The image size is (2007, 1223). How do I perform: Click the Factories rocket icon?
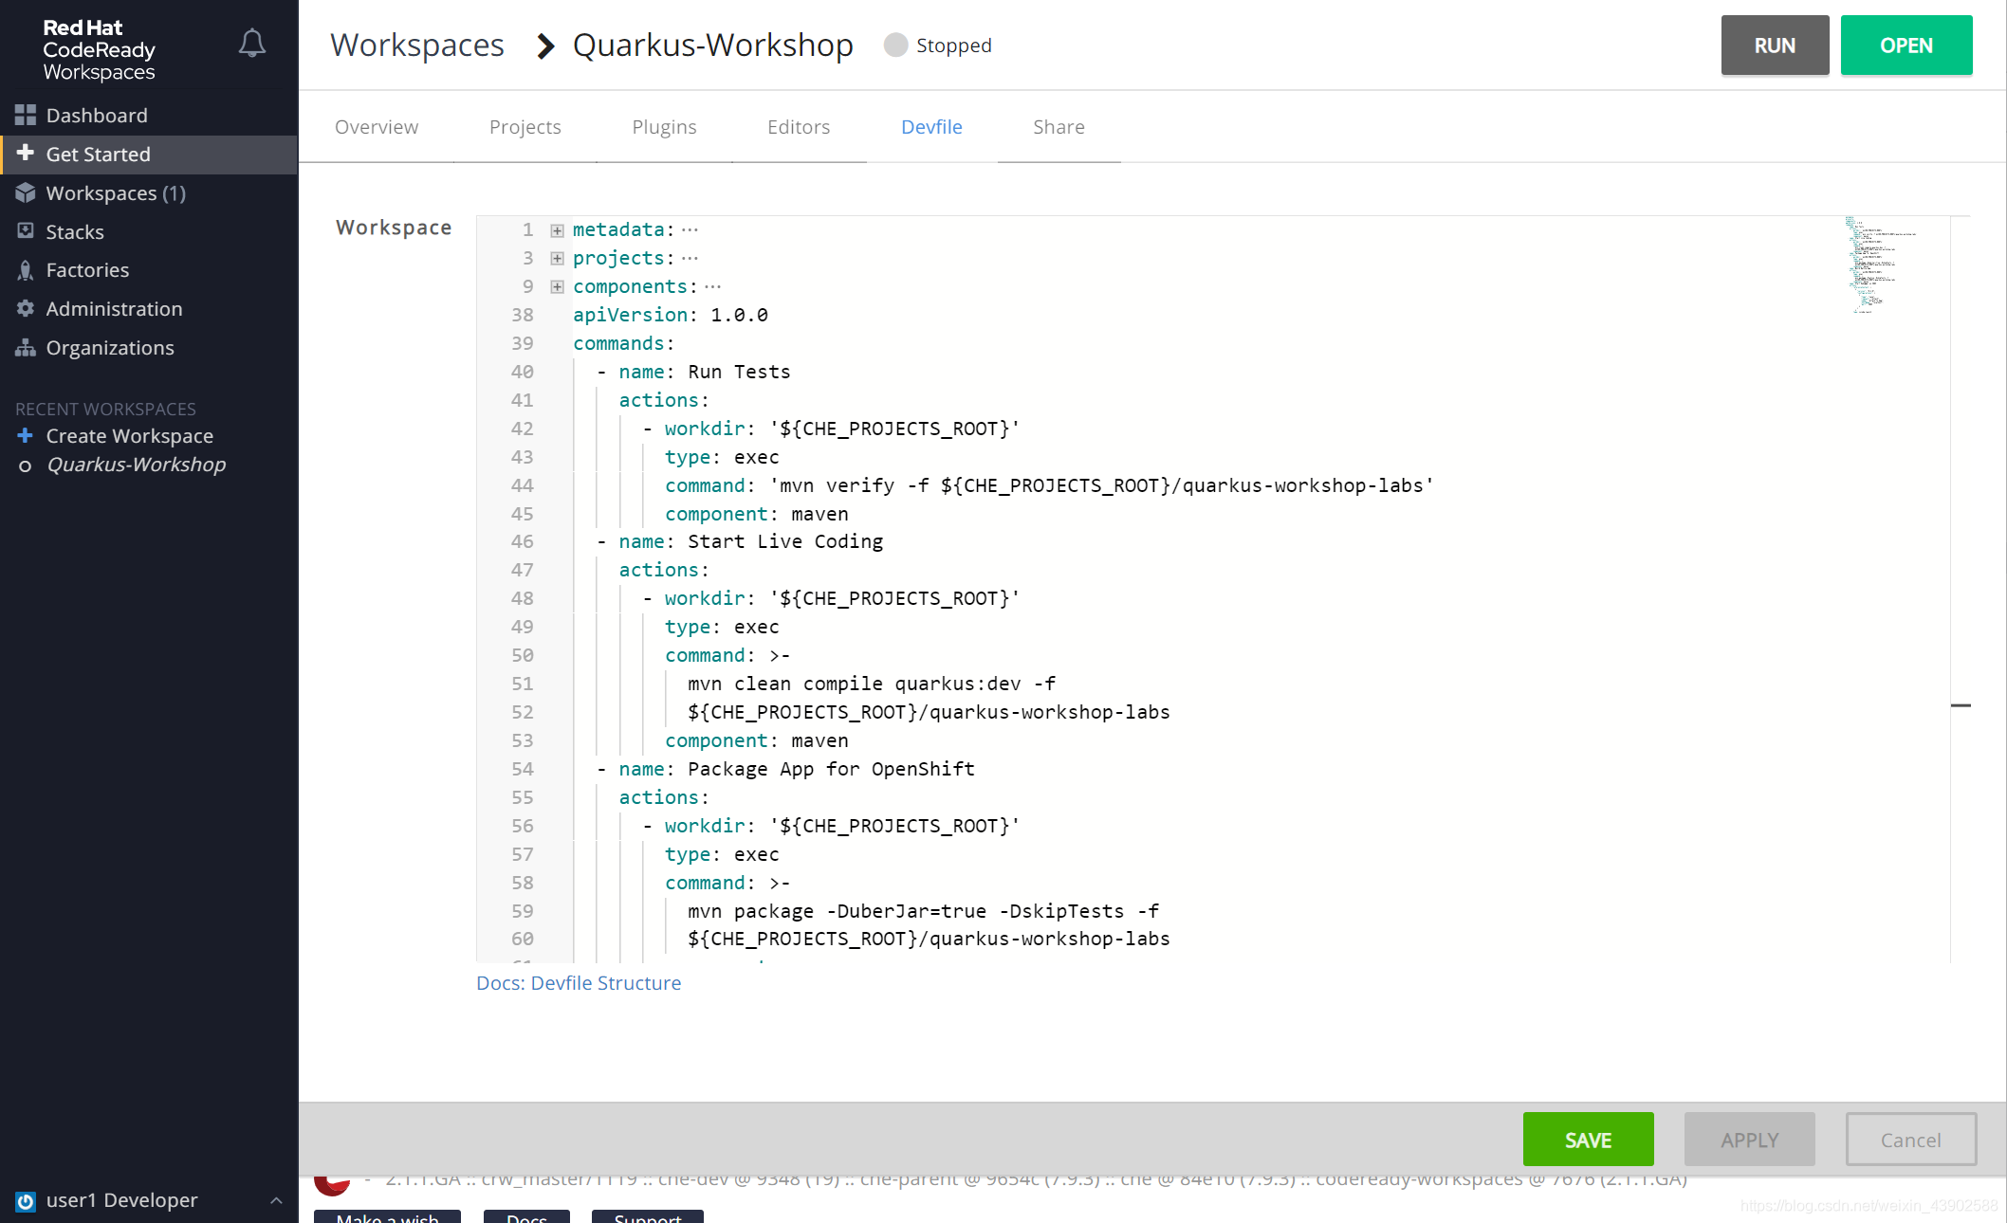[26, 270]
